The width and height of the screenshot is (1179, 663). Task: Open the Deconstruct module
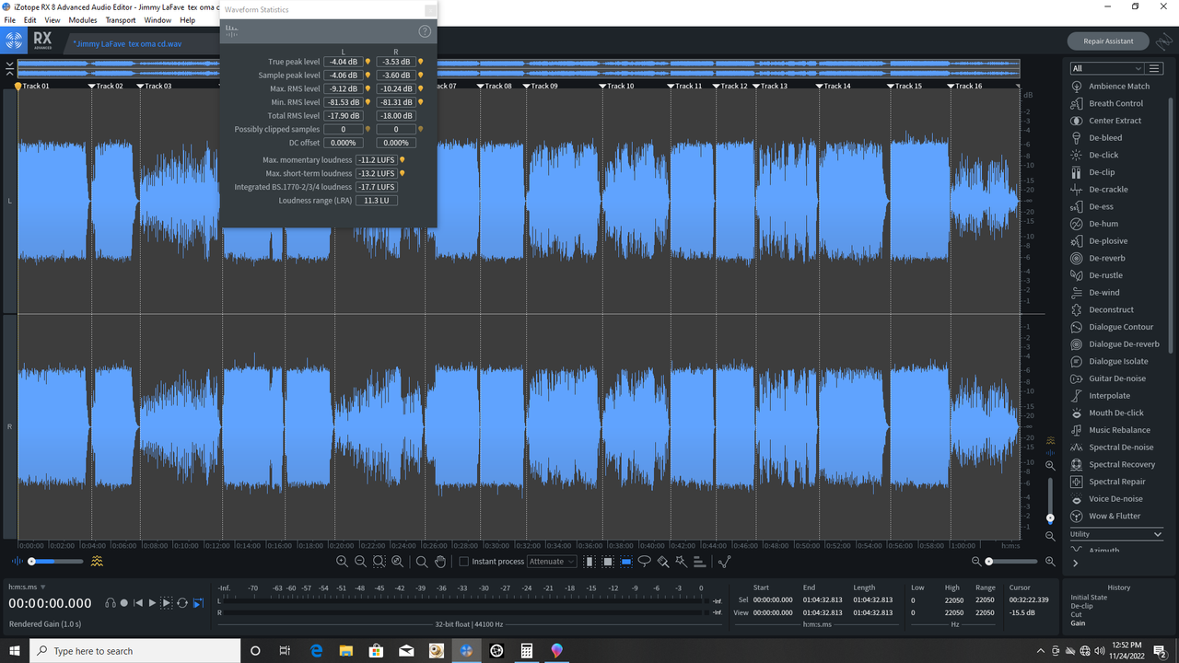[x=1102, y=309]
